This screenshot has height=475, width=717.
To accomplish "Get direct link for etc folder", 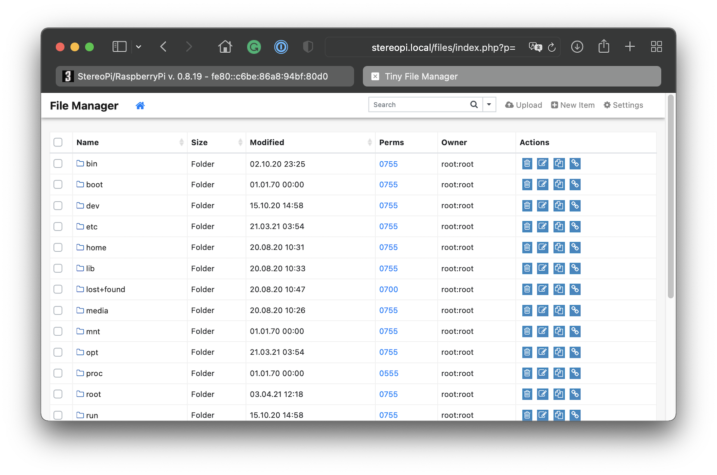I will pos(575,226).
